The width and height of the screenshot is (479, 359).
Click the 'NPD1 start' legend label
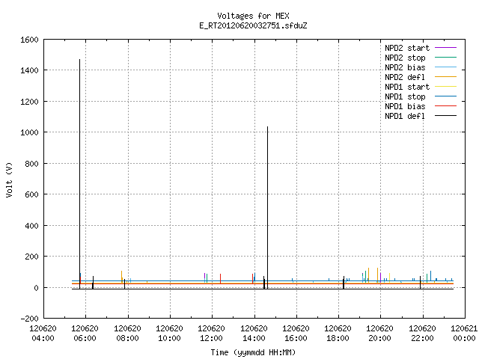(x=407, y=87)
